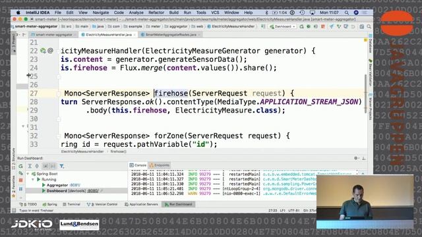Click the 27:33 cursor position indicator
This screenshot has height=237, width=422.
pyautogui.click(x=272, y=211)
